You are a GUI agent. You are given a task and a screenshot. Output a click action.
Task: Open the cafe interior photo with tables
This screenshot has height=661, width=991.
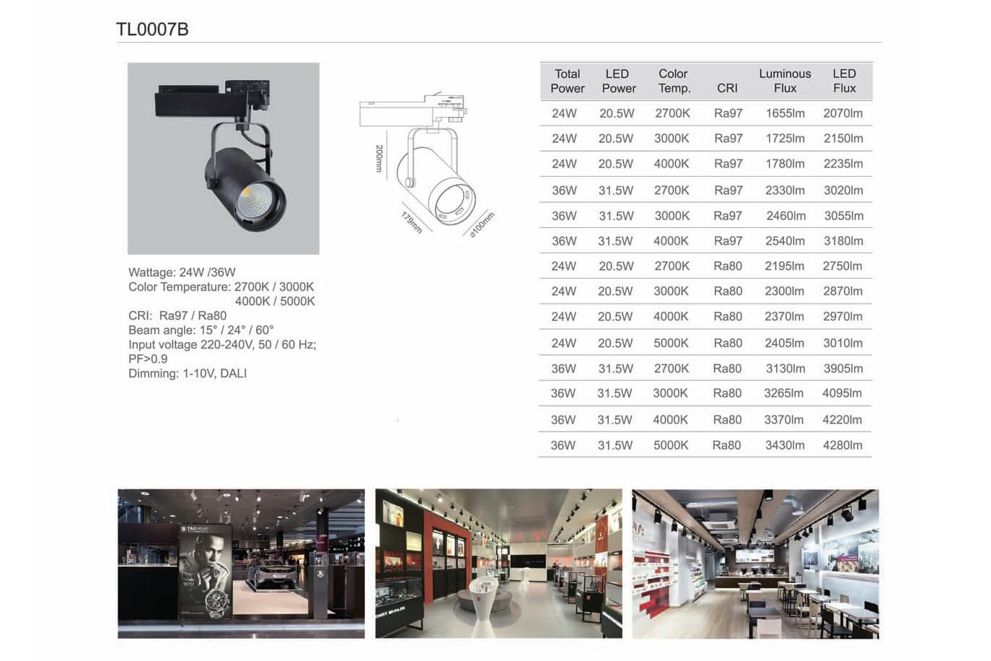point(755,564)
